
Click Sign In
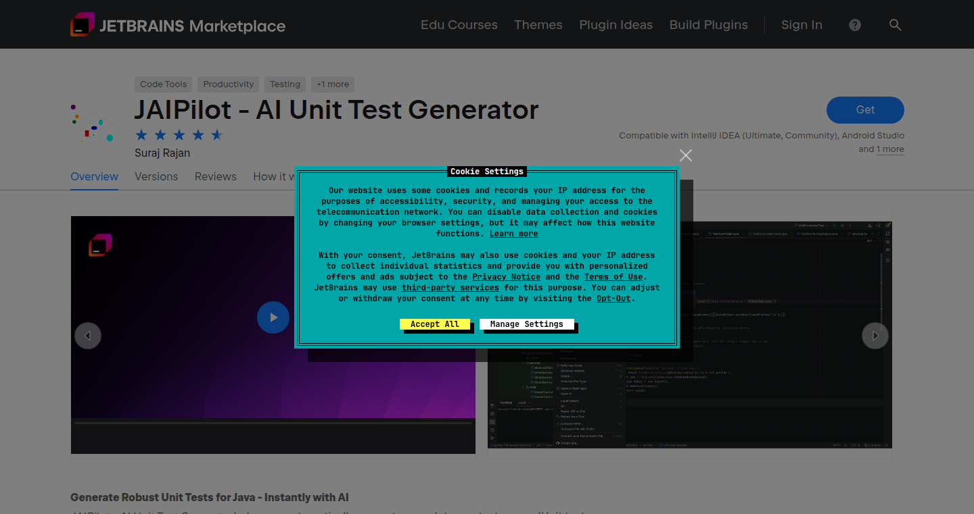tap(802, 25)
